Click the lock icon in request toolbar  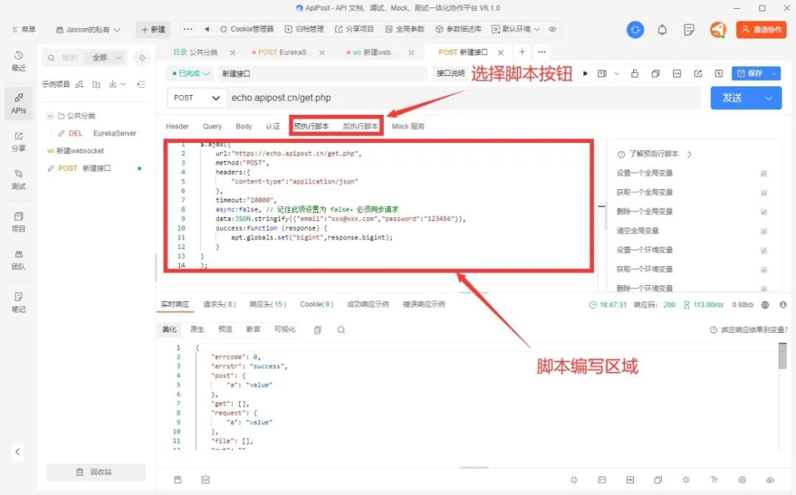click(x=635, y=74)
